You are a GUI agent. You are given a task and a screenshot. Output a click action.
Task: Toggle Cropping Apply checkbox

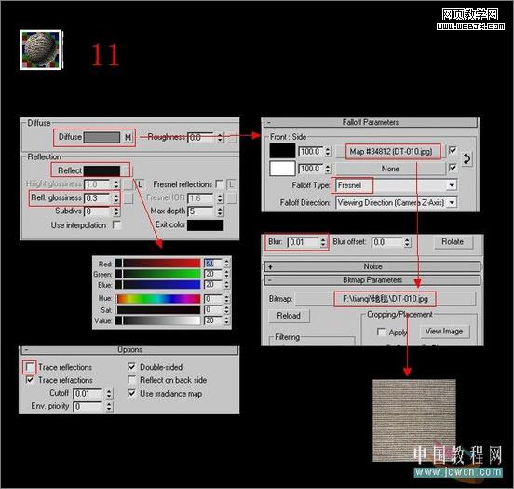(381, 332)
